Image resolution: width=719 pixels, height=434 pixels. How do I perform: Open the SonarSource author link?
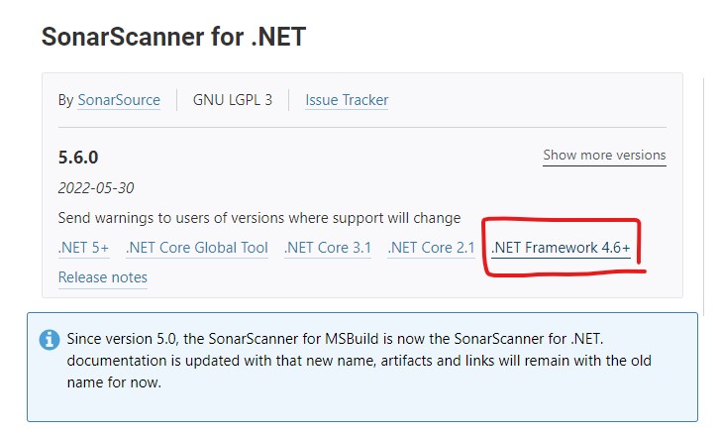tap(119, 100)
